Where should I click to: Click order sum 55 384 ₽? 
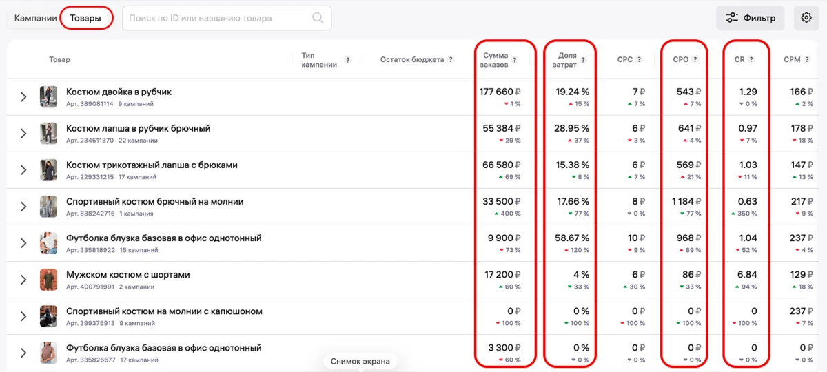tap(502, 128)
